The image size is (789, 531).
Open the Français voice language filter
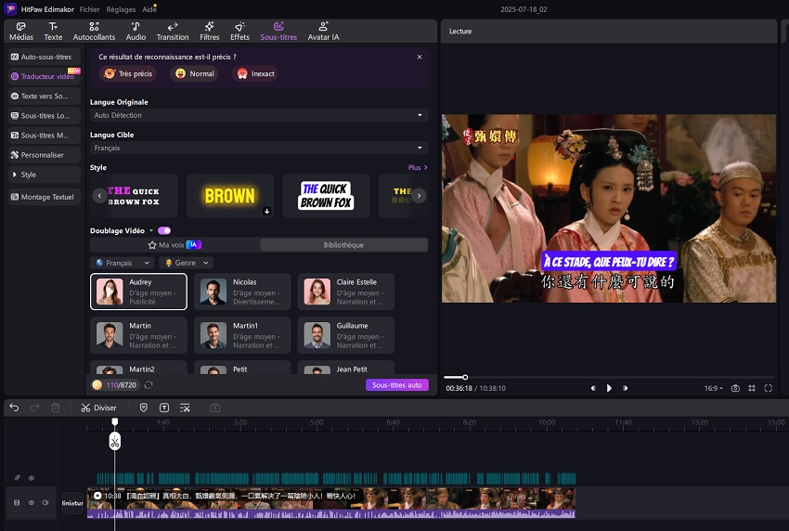coord(123,263)
